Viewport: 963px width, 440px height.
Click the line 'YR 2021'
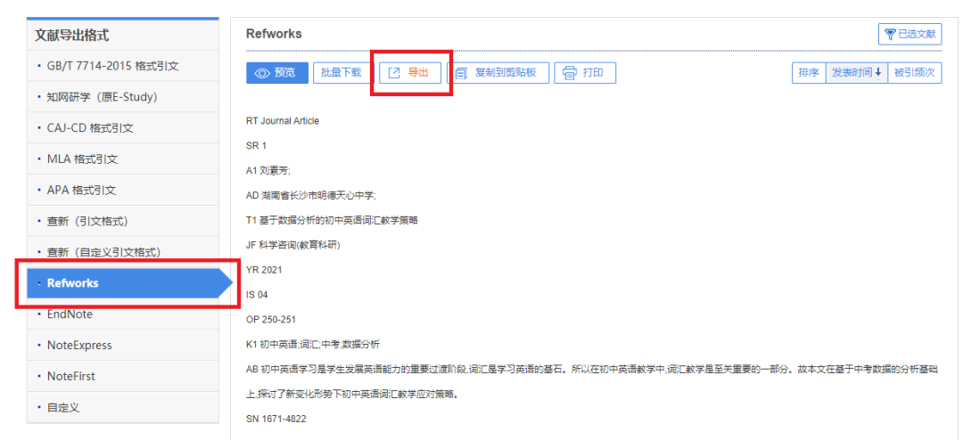pyautogui.click(x=264, y=269)
